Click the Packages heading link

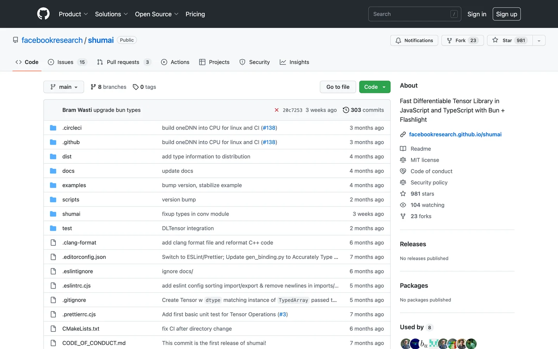[414, 285]
